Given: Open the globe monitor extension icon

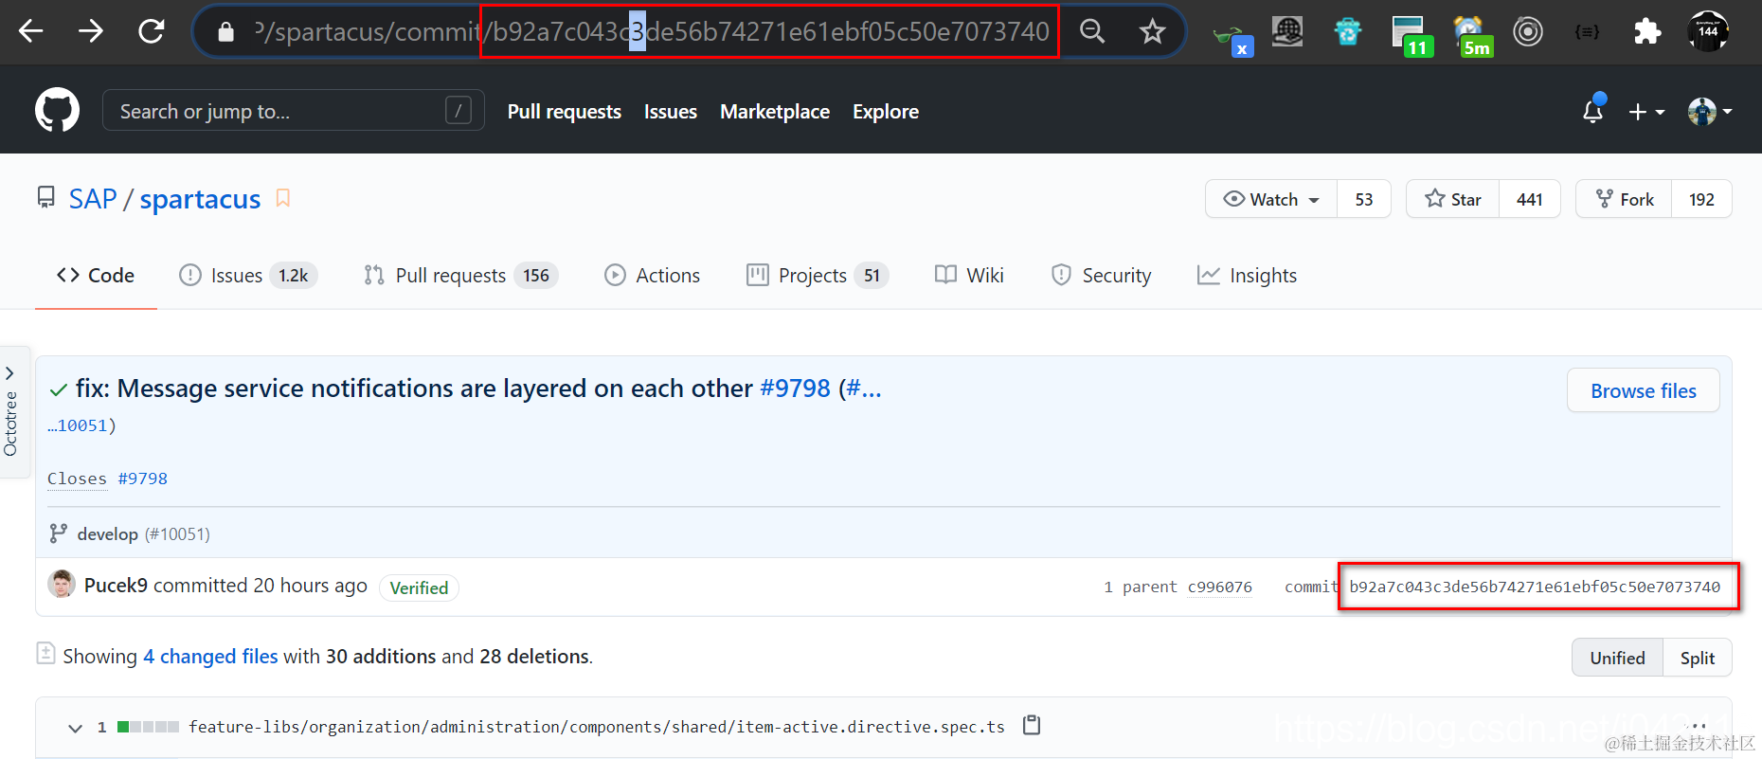Looking at the screenshot, I should 1286,31.
